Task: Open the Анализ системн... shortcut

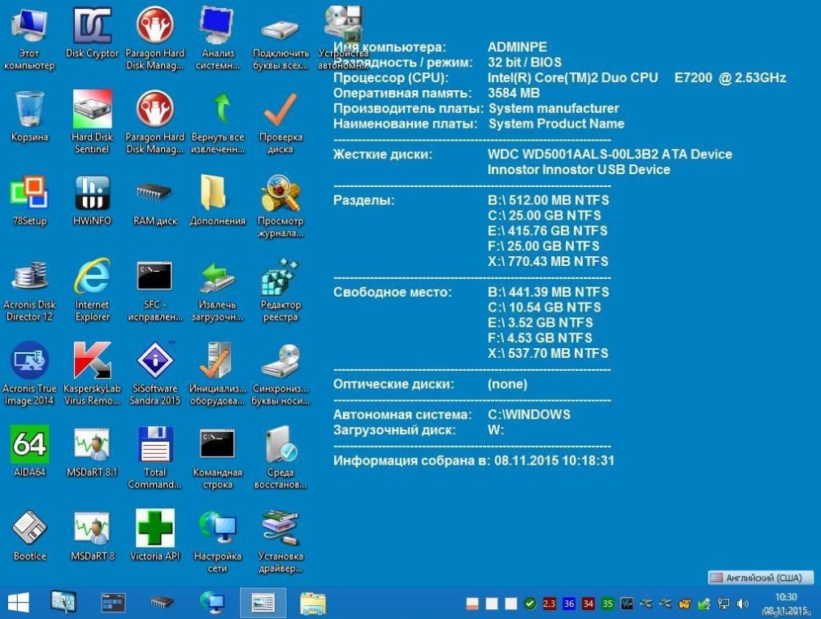Action: [x=218, y=39]
